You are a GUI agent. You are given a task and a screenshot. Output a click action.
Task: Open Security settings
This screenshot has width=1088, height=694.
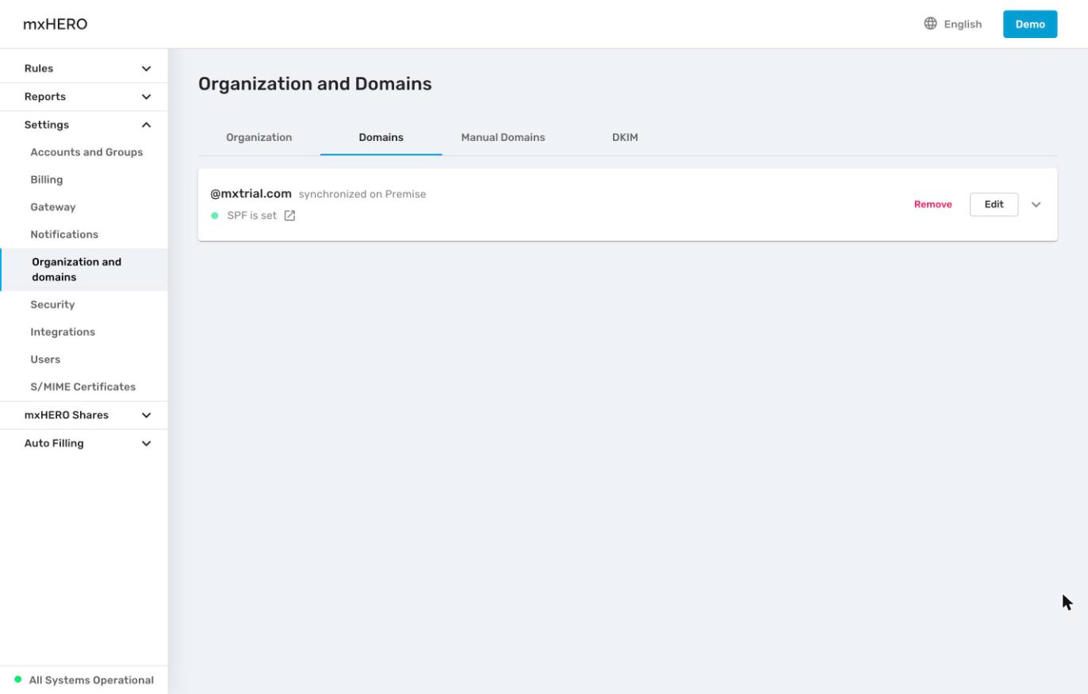pyautogui.click(x=52, y=305)
